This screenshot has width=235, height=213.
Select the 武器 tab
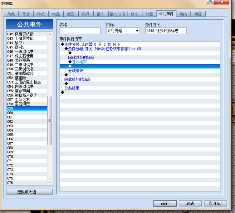tap(71, 14)
